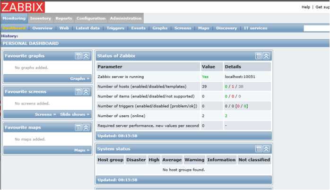The width and height of the screenshot is (330, 190).
Task: Click the 'Not classified' column header
Action: coord(254,160)
